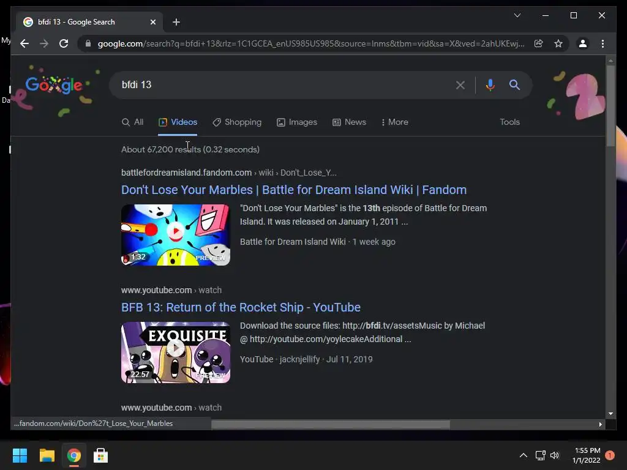Play the Don't Lose Your Marbles video thumbnail

176,234
